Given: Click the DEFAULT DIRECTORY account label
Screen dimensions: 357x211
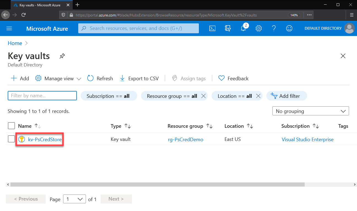Looking at the screenshot, I should click(x=323, y=28).
